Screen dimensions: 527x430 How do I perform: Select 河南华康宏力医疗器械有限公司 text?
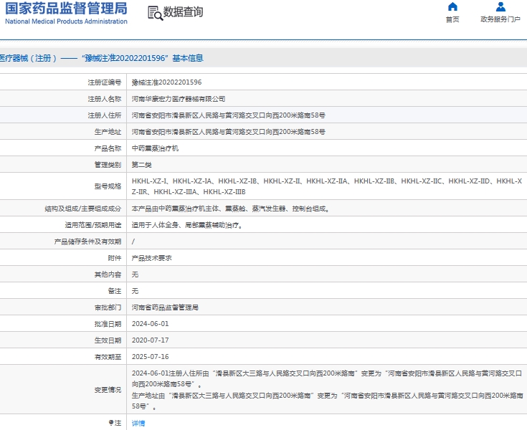[179, 99]
